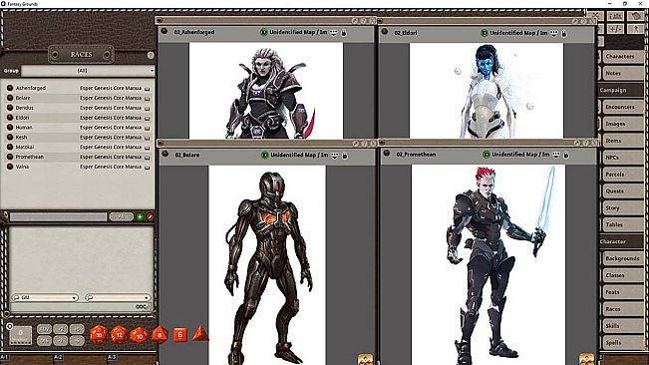This screenshot has width=649, height=365.
Task: Click link dot icon on Kesh race row
Action: coord(10,137)
